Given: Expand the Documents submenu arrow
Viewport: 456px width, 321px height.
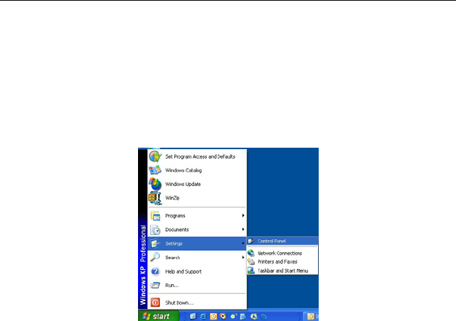Looking at the screenshot, I should (x=243, y=229).
